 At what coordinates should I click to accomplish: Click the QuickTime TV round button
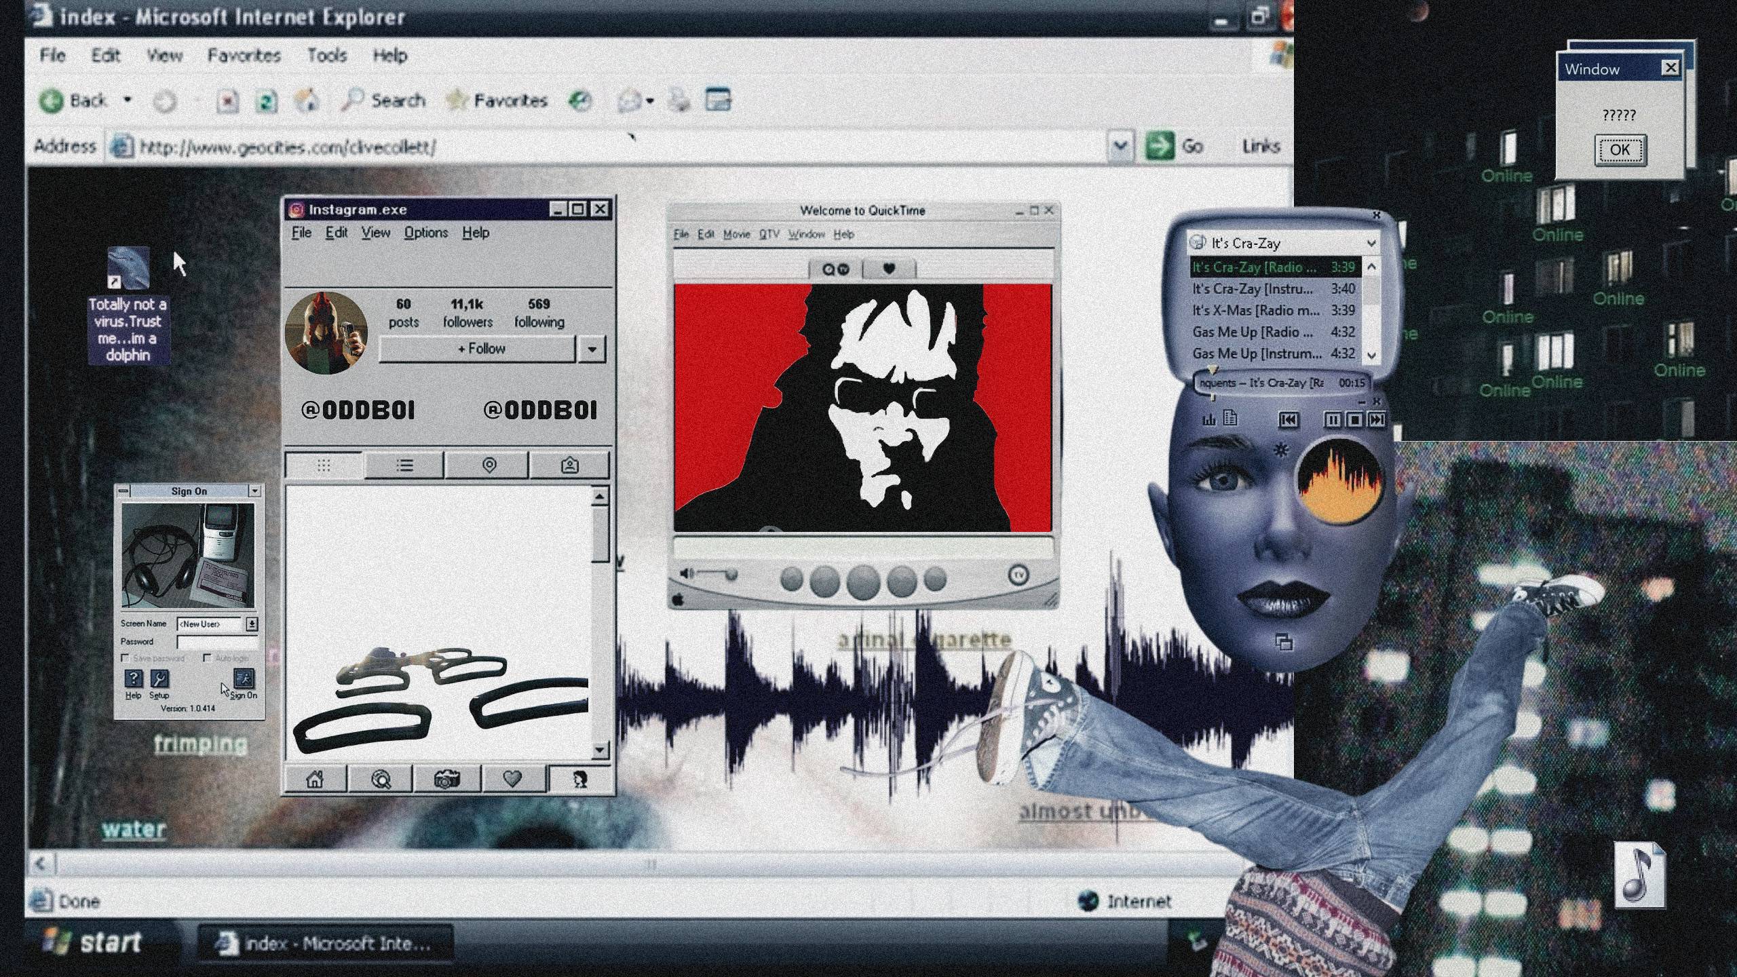coord(1018,575)
